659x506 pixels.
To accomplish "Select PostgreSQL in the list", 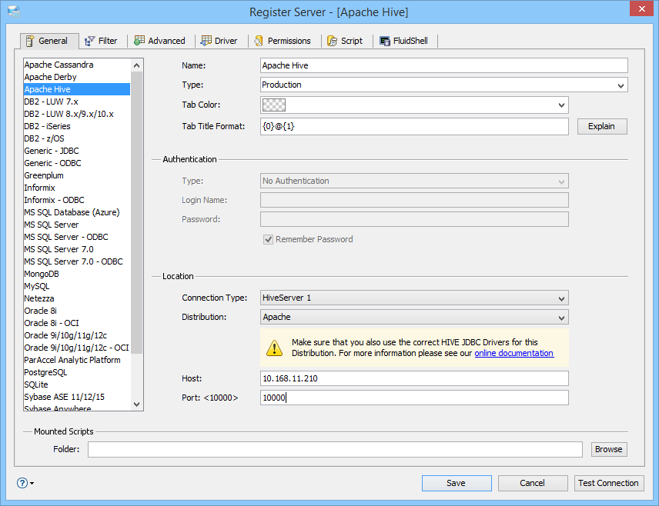I will point(77,372).
